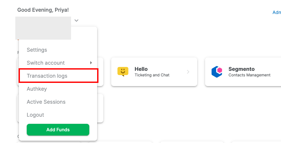View Active Sessions menu item
The width and height of the screenshot is (281, 143).
click(x=46, y=102)
